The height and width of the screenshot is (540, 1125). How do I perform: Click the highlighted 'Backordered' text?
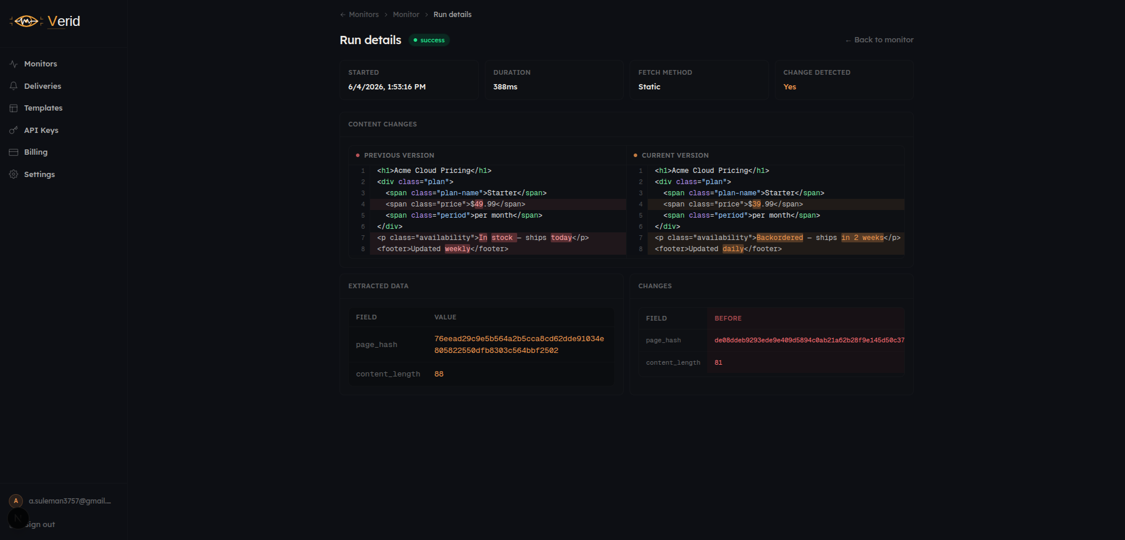(780, 238)
